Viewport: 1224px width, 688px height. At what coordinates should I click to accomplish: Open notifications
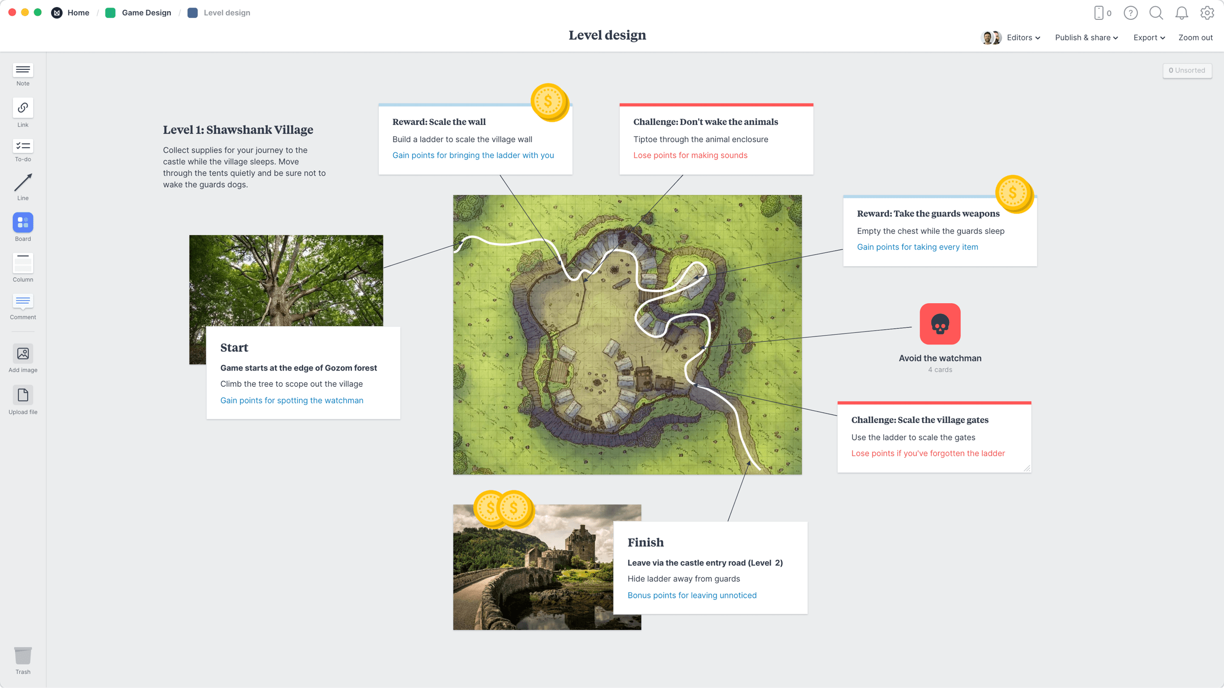[x=1182, y=13]
